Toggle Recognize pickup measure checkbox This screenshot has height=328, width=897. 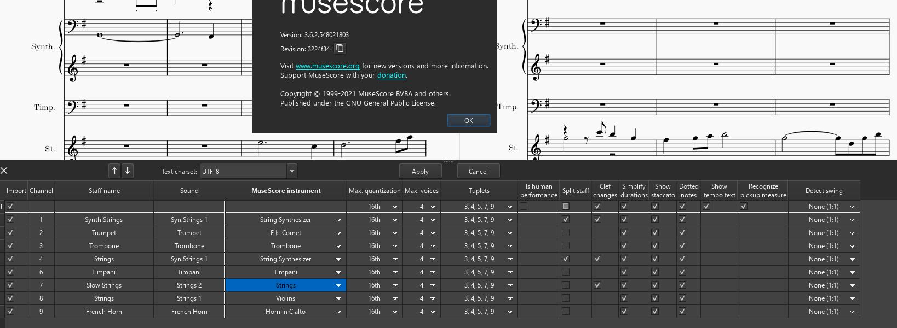(744, 206)
